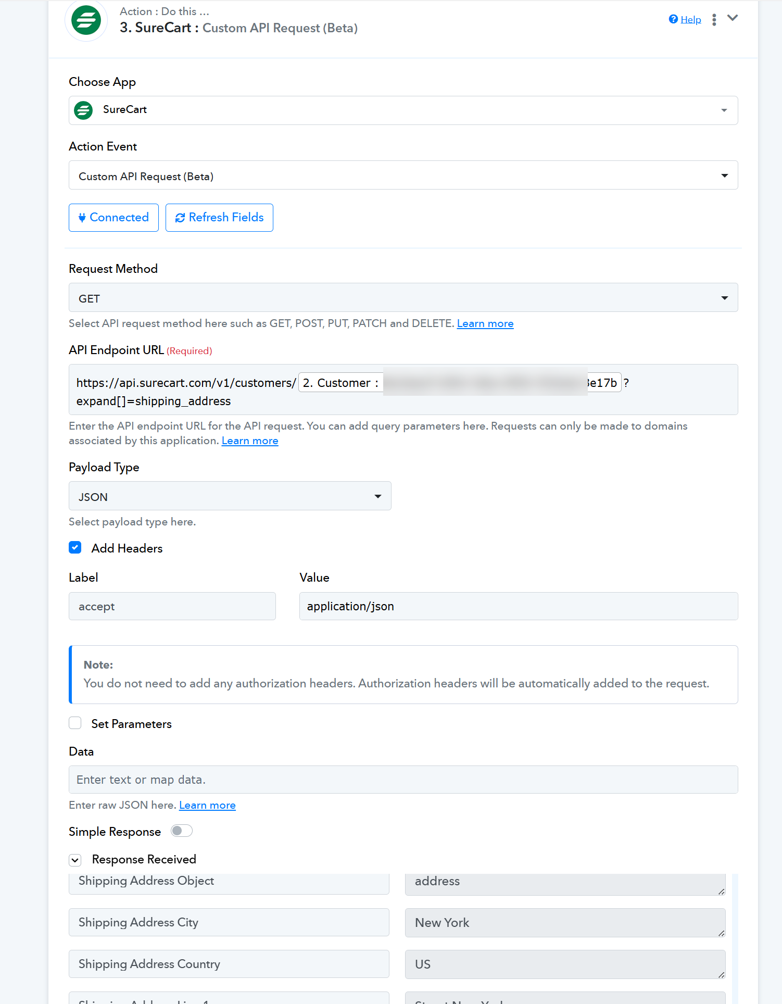The height and width of the screenshot is (1004, 782).
Task: Select the Shipping Address City label field
Action: 229,922
